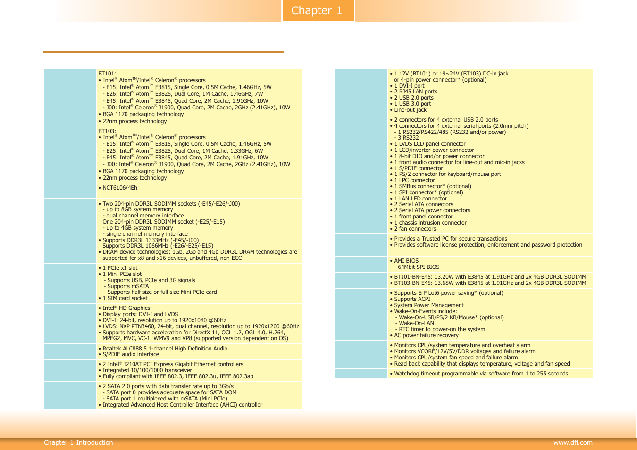Screen dimensions: 637x450
Task: Click the 1 LVDS LCD panel connector line
Action: click(x=427, y=144)
